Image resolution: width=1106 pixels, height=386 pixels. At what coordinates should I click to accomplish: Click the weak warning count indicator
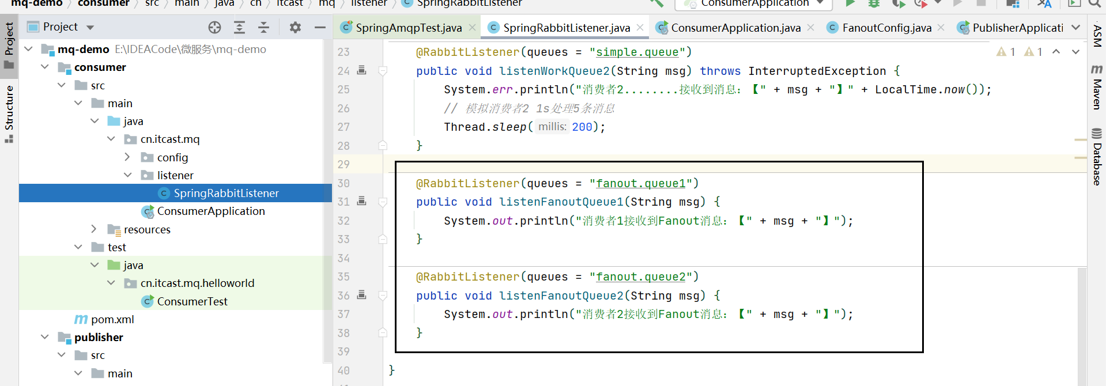[1033, 52]
